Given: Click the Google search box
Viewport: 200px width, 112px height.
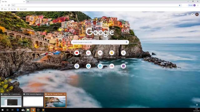Looking at the screenshot, I should click(x=100, y=42).
